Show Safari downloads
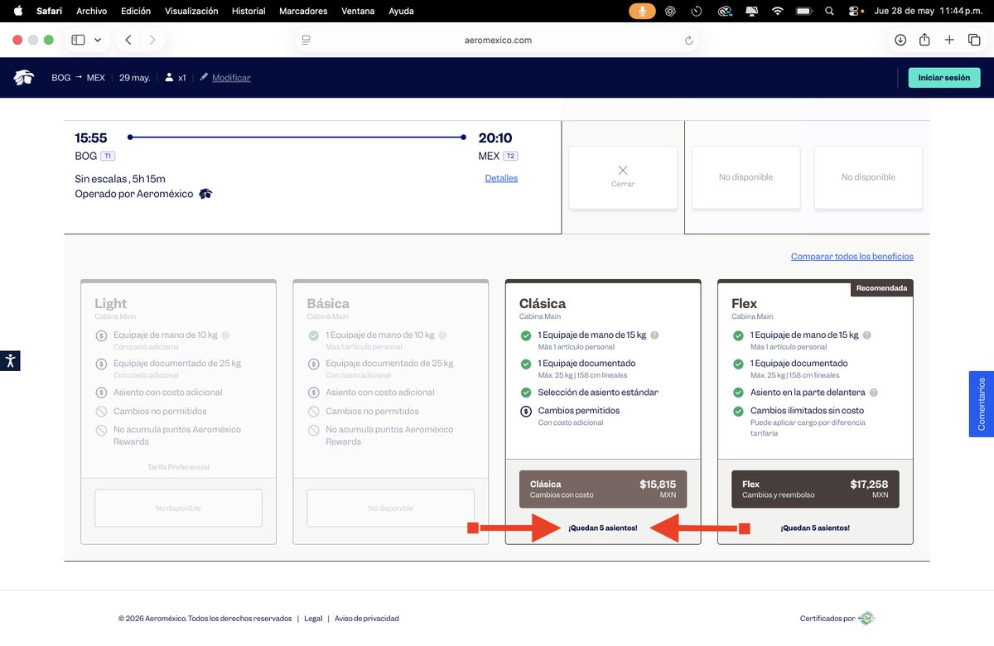The image size is (994, 646). [900, 40]
